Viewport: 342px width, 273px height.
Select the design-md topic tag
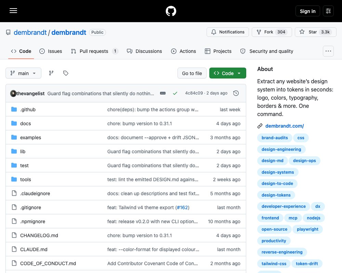point(273,160)
